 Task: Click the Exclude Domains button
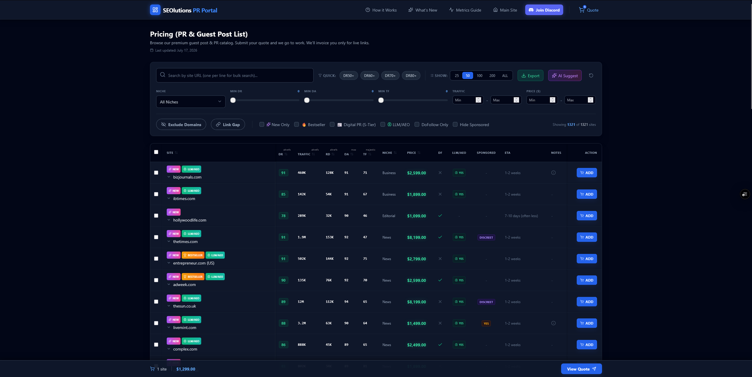click(x=181, y=124)
